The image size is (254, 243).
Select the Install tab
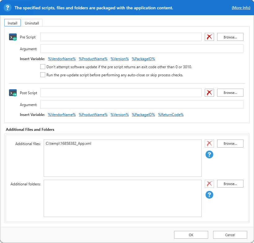12,23
